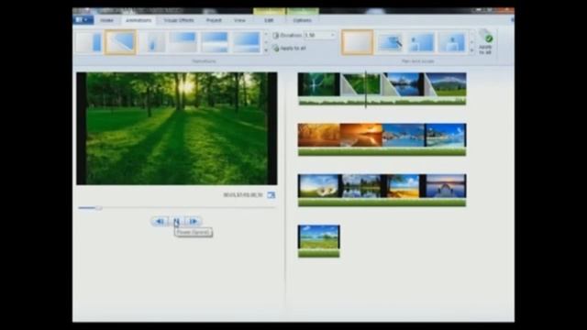
Task: Select the orange sunset beach clip
Action: pyautogui.click(x=360, y=135)
